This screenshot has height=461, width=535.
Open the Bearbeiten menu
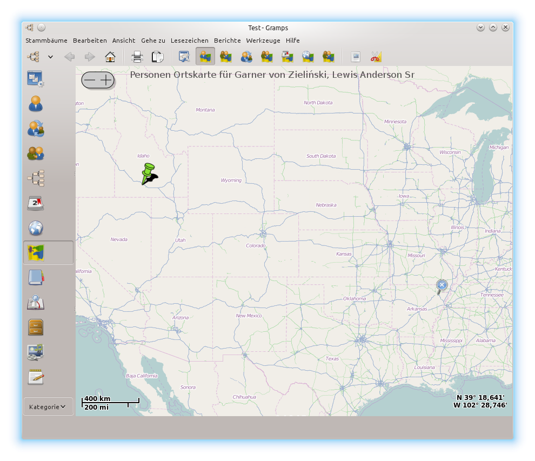pos(90,41)
